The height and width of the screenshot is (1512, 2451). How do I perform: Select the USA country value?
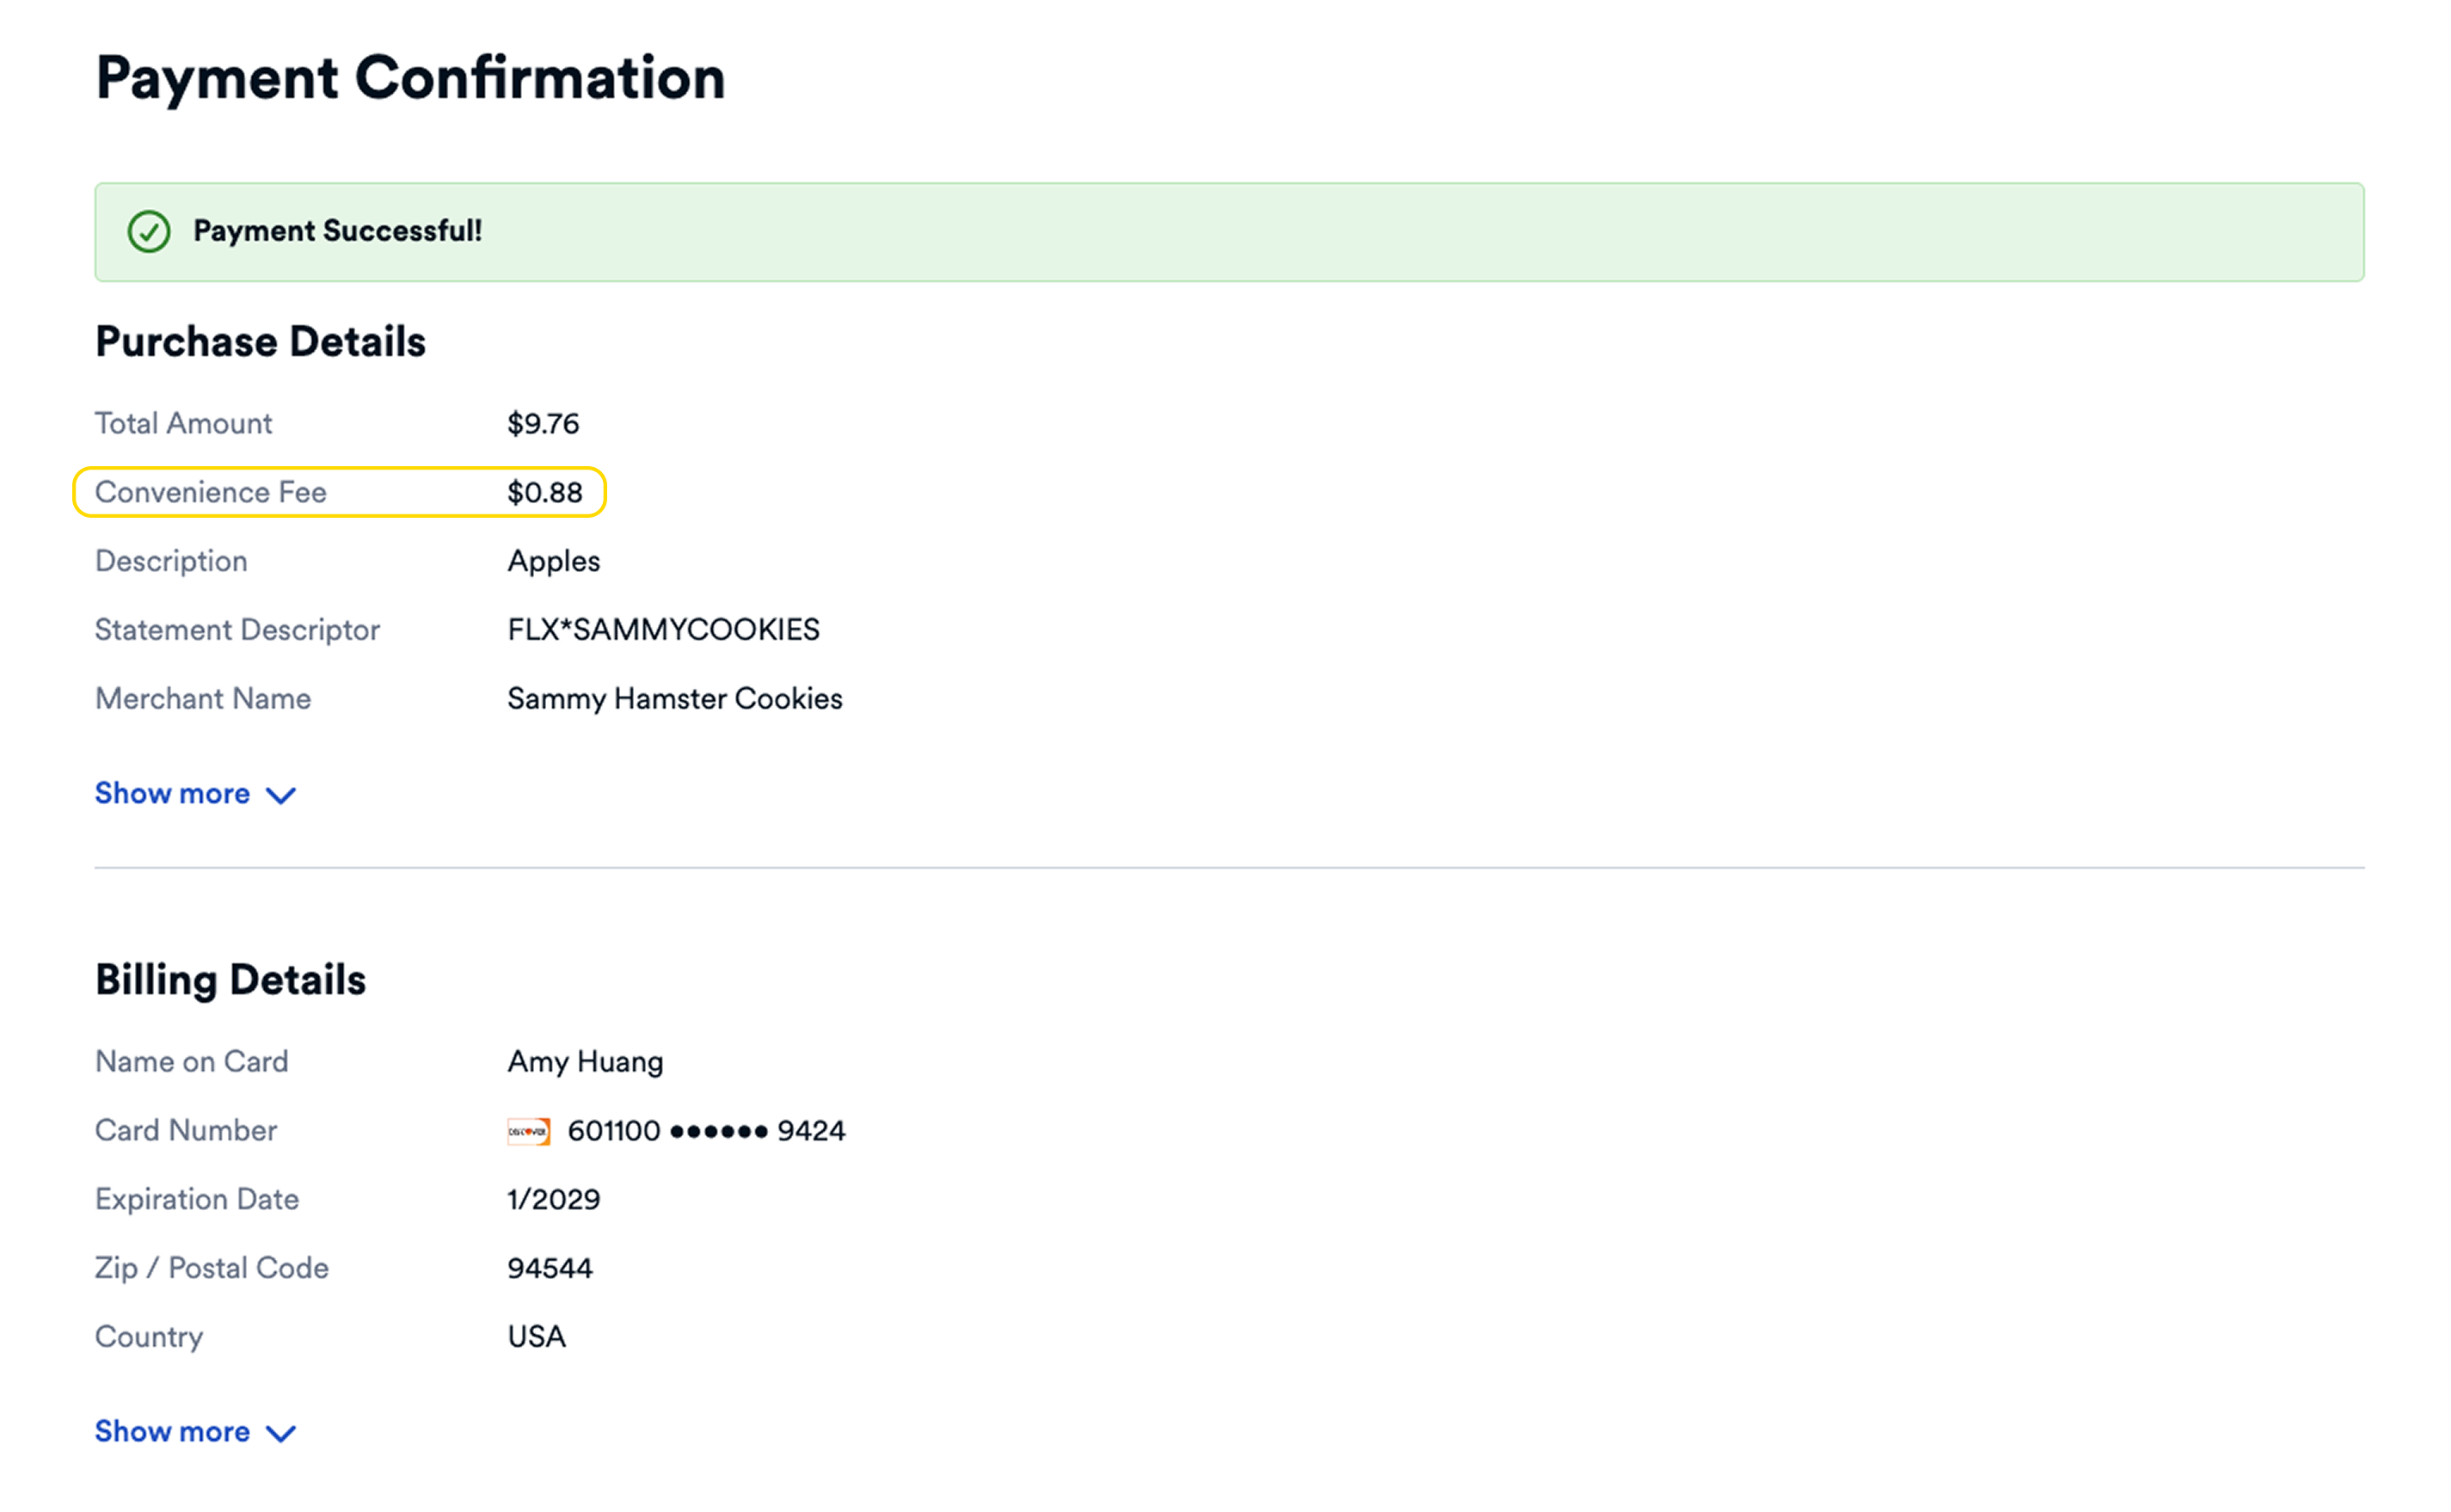(x=537, y=1338)
